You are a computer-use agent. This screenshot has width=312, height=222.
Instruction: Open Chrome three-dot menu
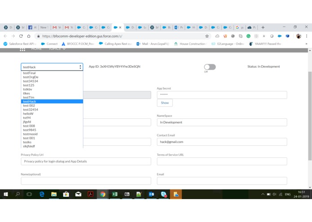[307, 36]
